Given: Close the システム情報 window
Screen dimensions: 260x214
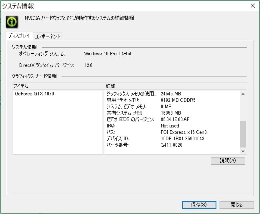Looking at the screenshot, I should tap(253, 6).
